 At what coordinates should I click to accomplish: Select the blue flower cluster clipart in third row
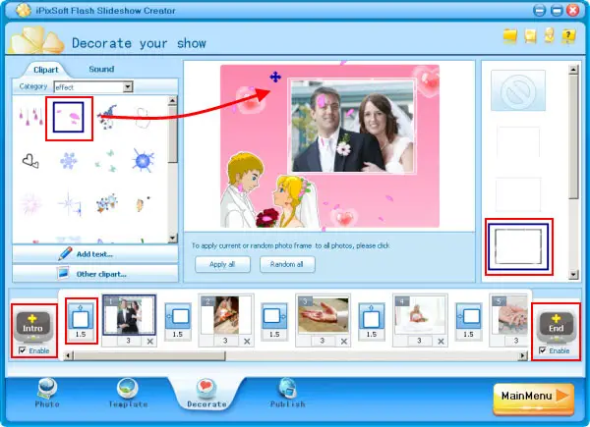point(107,203)
